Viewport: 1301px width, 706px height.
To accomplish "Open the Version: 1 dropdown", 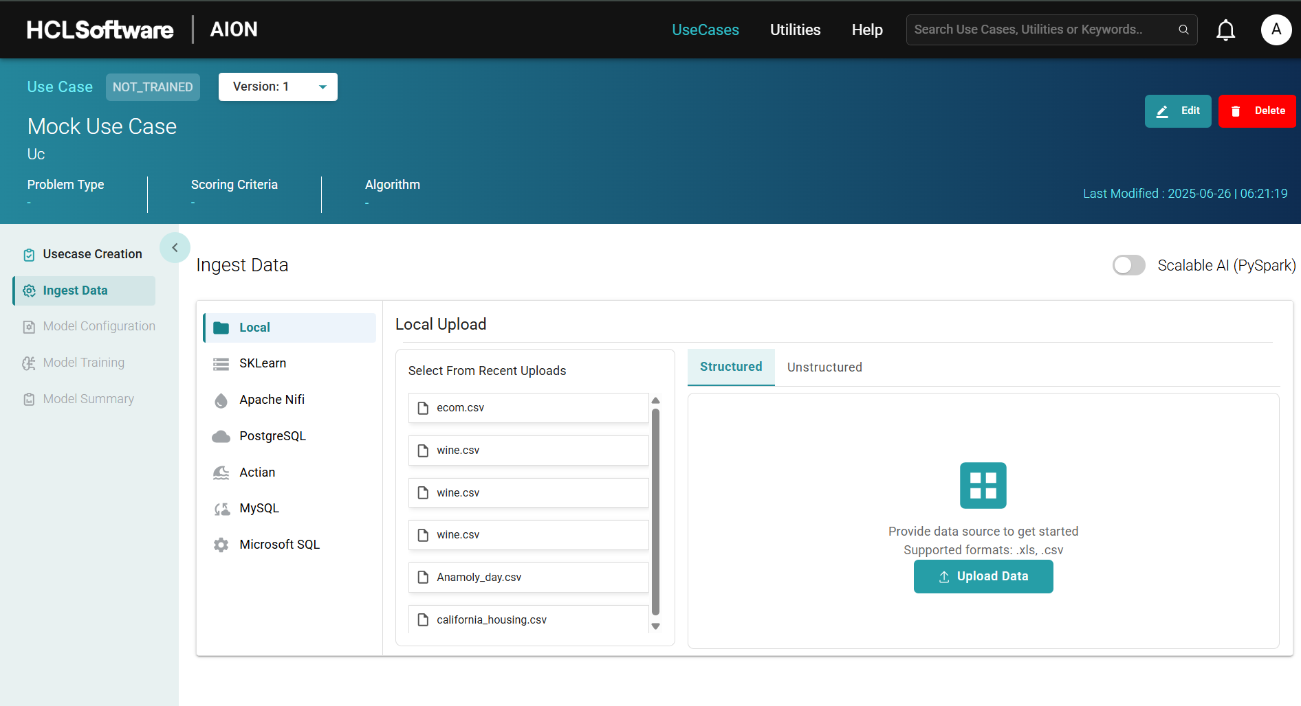I will click(x=278, y=87).
